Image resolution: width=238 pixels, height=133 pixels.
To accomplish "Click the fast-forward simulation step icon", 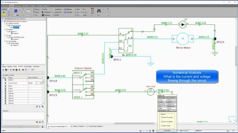I will point(14,70).
